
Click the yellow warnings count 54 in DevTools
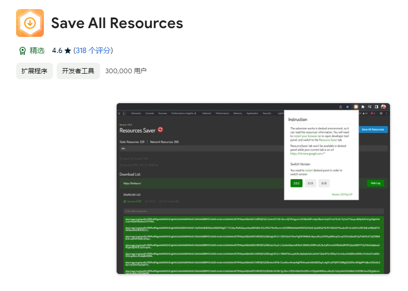click(x=365, y=114)
